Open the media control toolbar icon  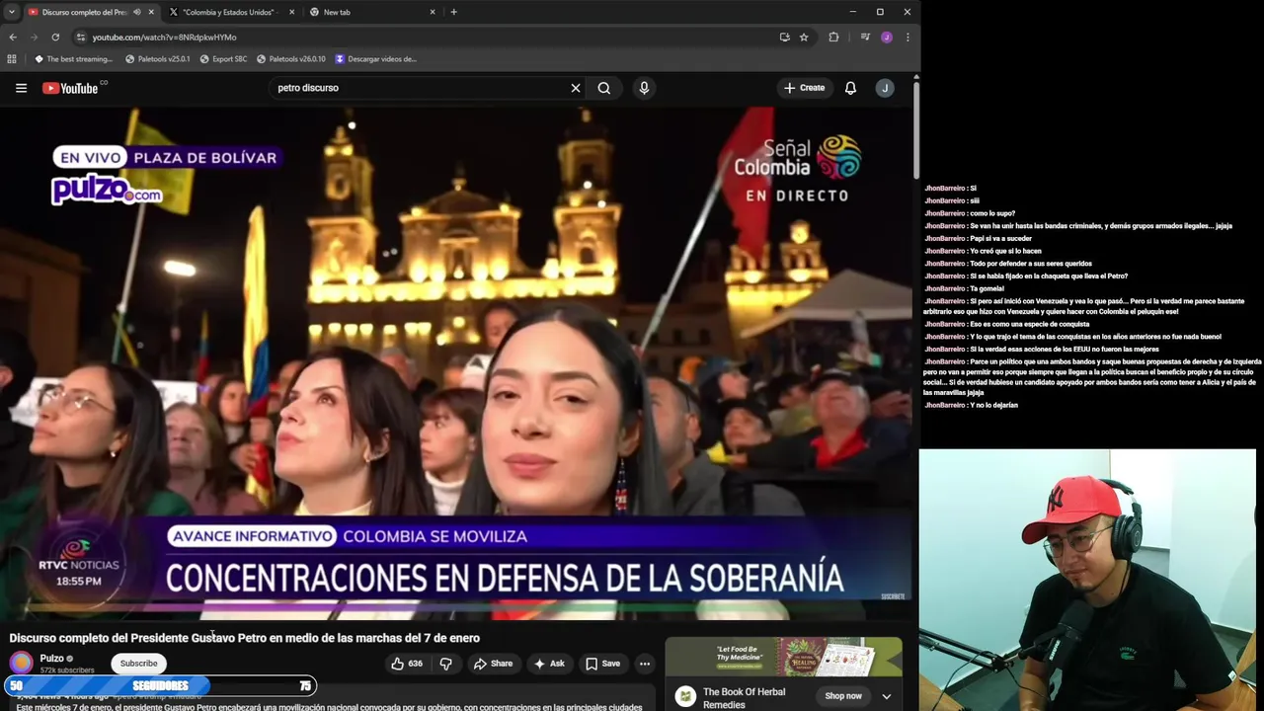click(864, 37)
